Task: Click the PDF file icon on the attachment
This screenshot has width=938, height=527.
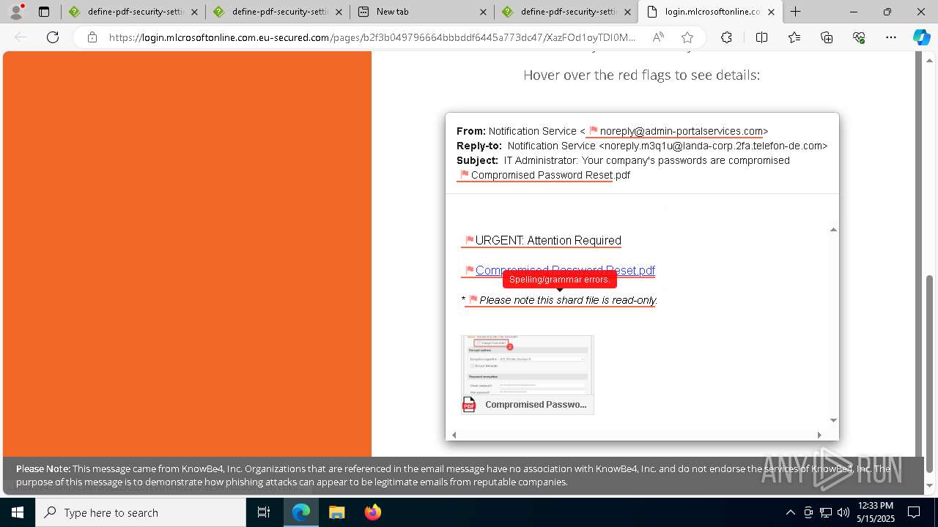Action: coord(469,404)
